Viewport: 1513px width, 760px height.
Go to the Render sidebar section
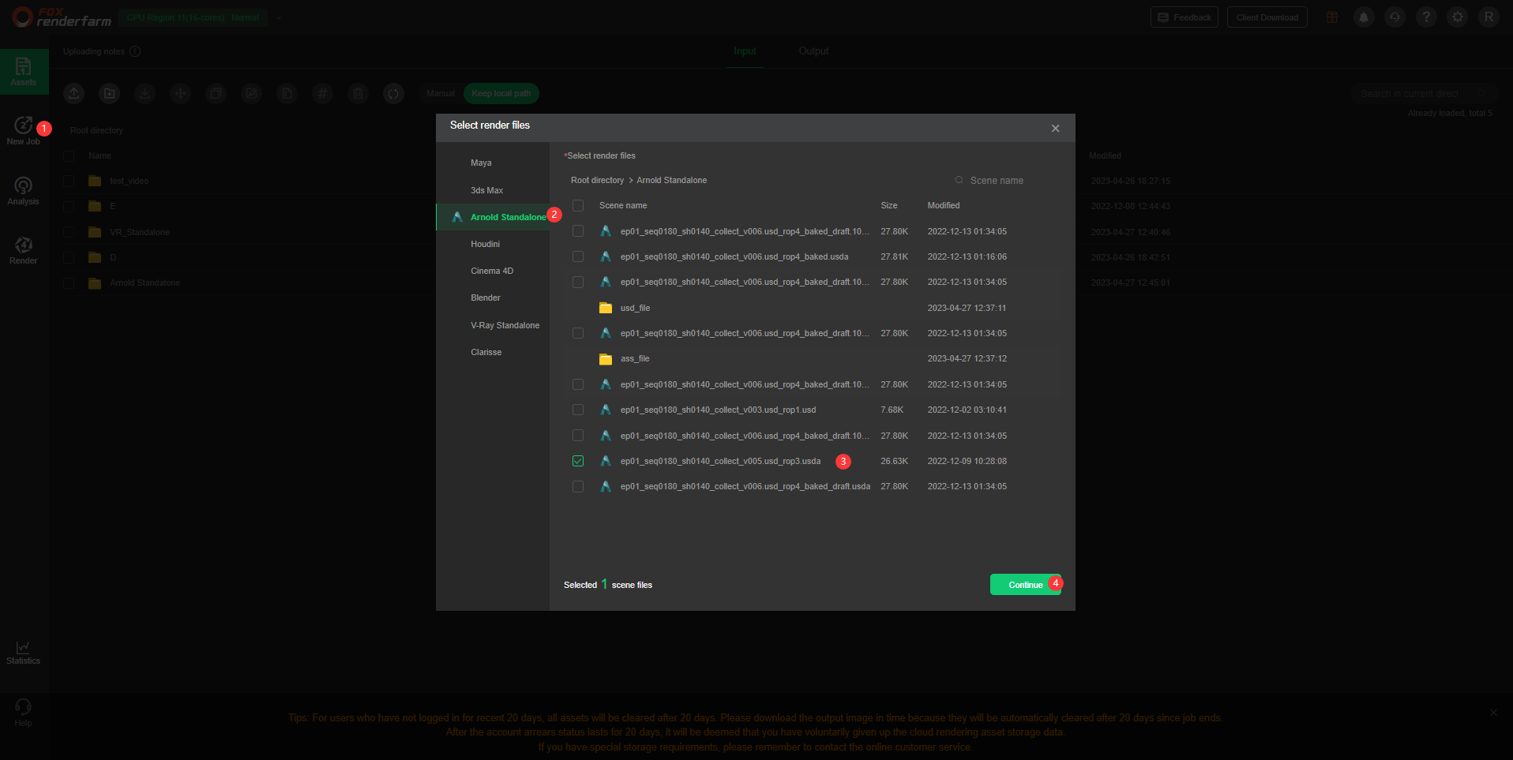coord(23,250)
